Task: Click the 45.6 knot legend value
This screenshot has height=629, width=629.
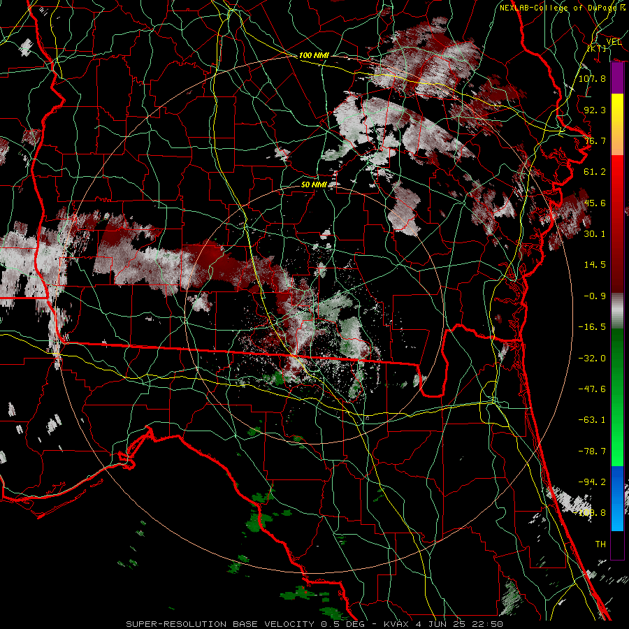Action: coord(595,203)
